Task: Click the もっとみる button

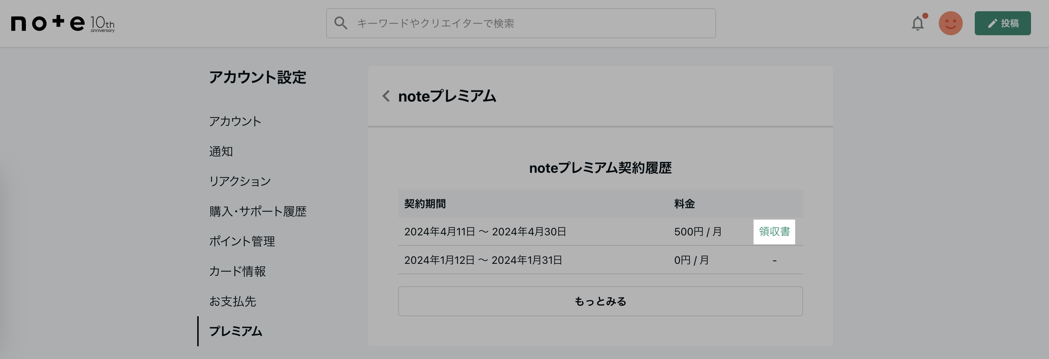Action: tap(600, 301)
